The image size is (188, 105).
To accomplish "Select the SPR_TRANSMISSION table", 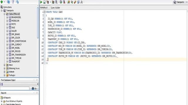I will [19, 55].
